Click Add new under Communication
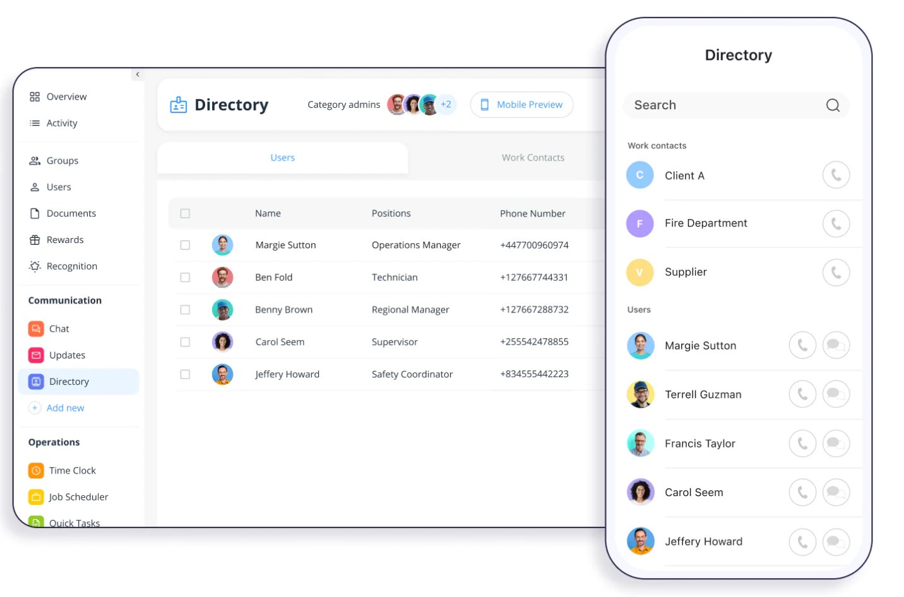 tap(57, 408)
